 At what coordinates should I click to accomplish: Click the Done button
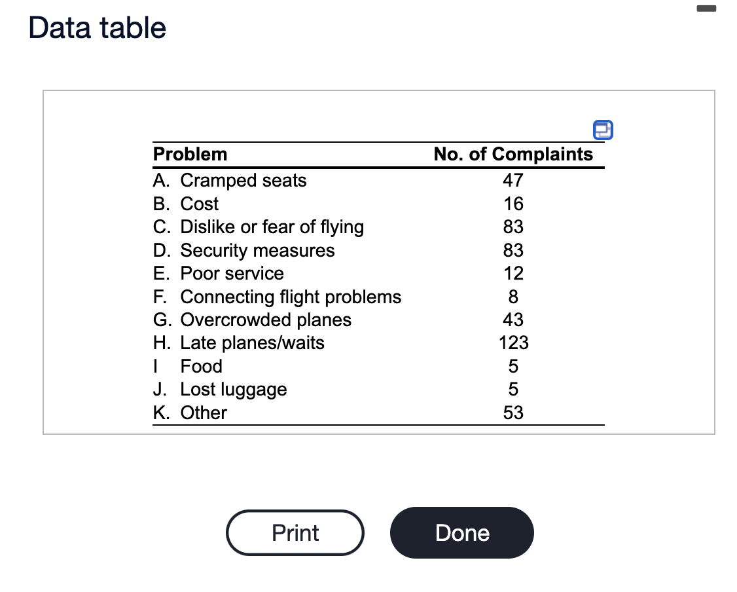461,532
